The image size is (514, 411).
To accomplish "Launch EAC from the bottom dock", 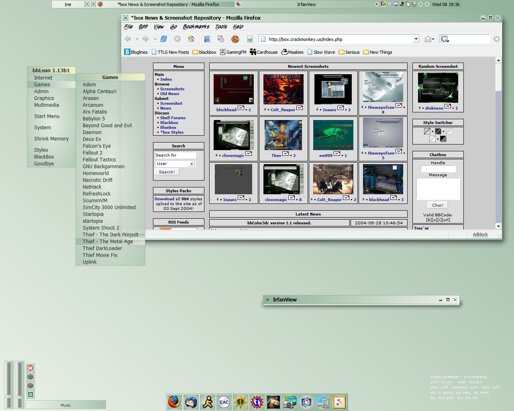I will [x=224, y=402].
